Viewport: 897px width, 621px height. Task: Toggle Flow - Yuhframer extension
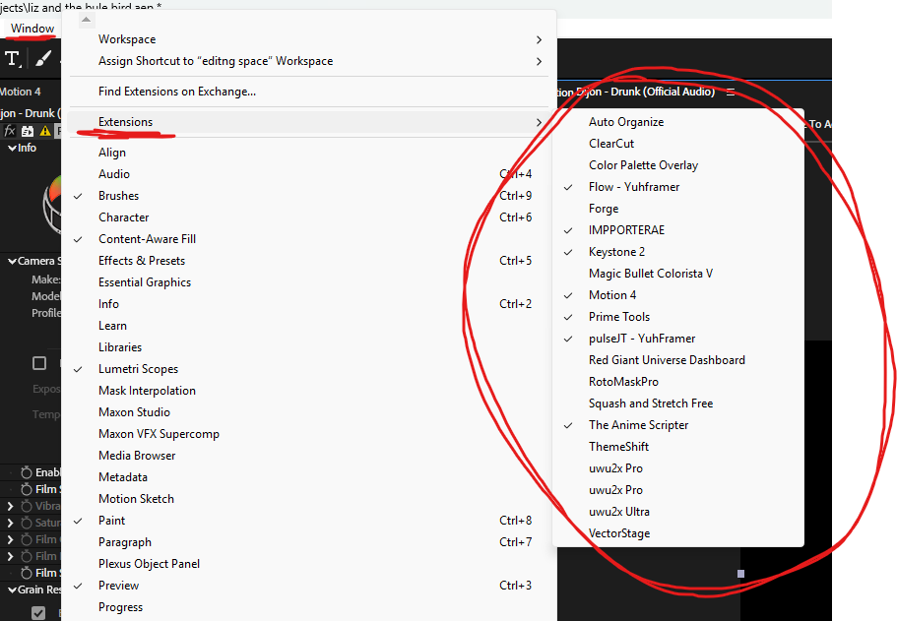[x=677, y=187]
